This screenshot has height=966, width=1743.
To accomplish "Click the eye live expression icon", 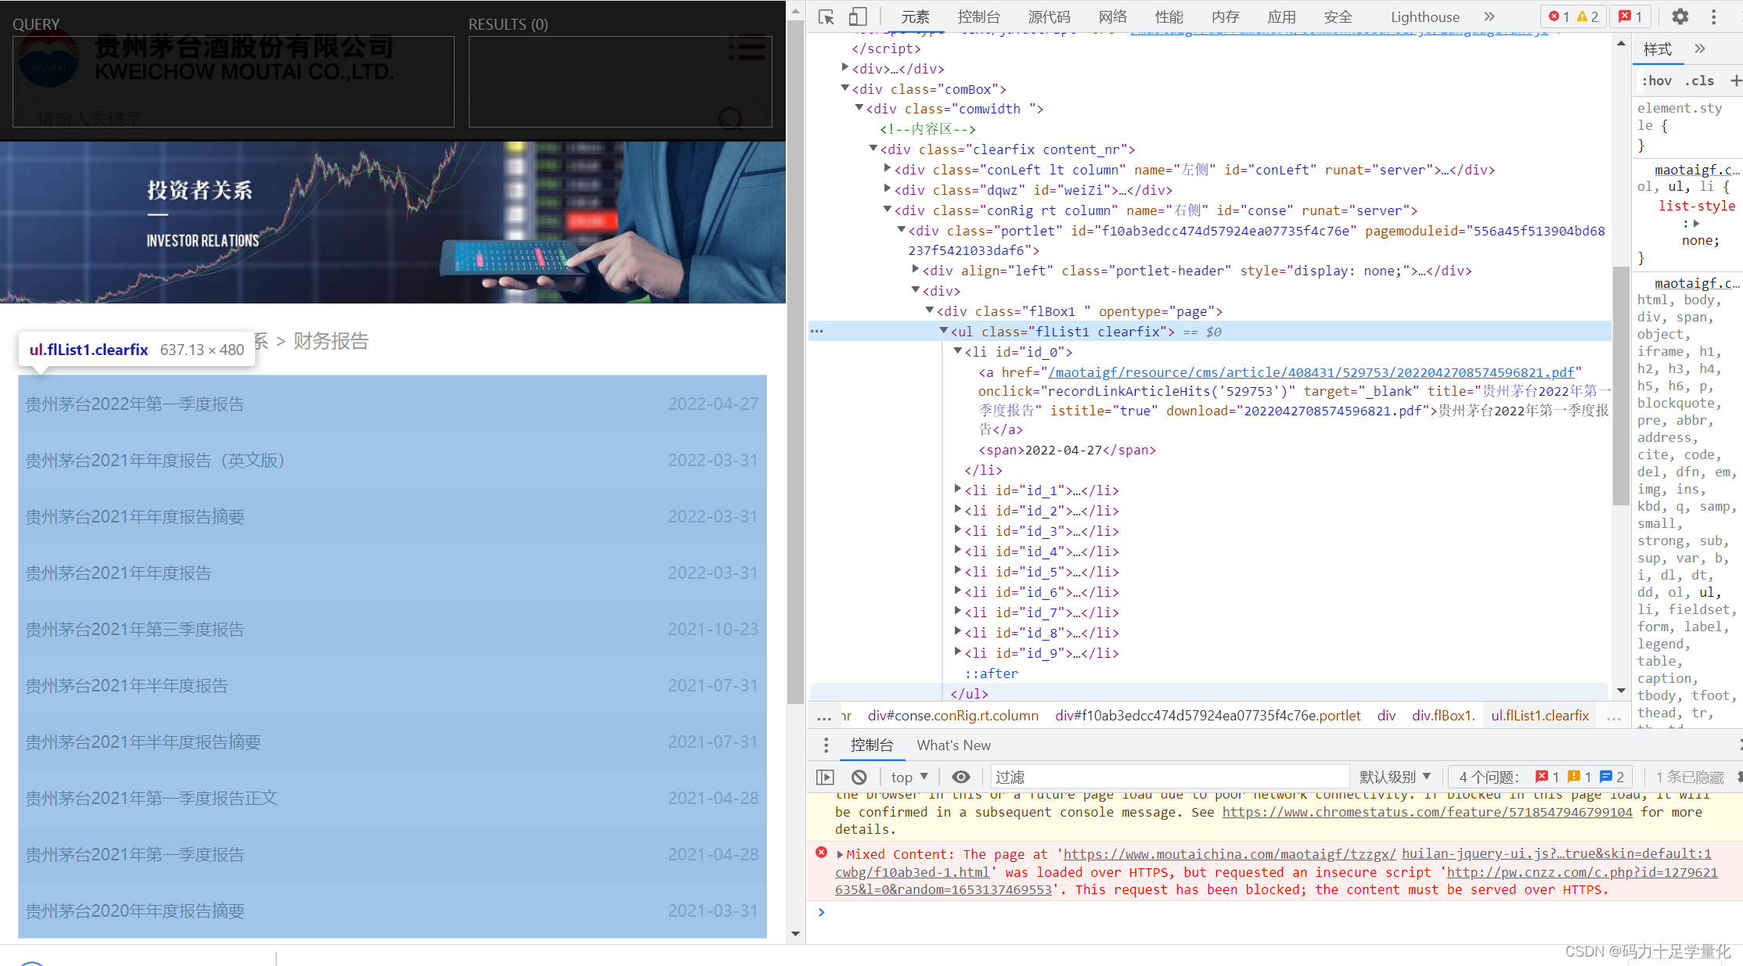I will point(961,777).
